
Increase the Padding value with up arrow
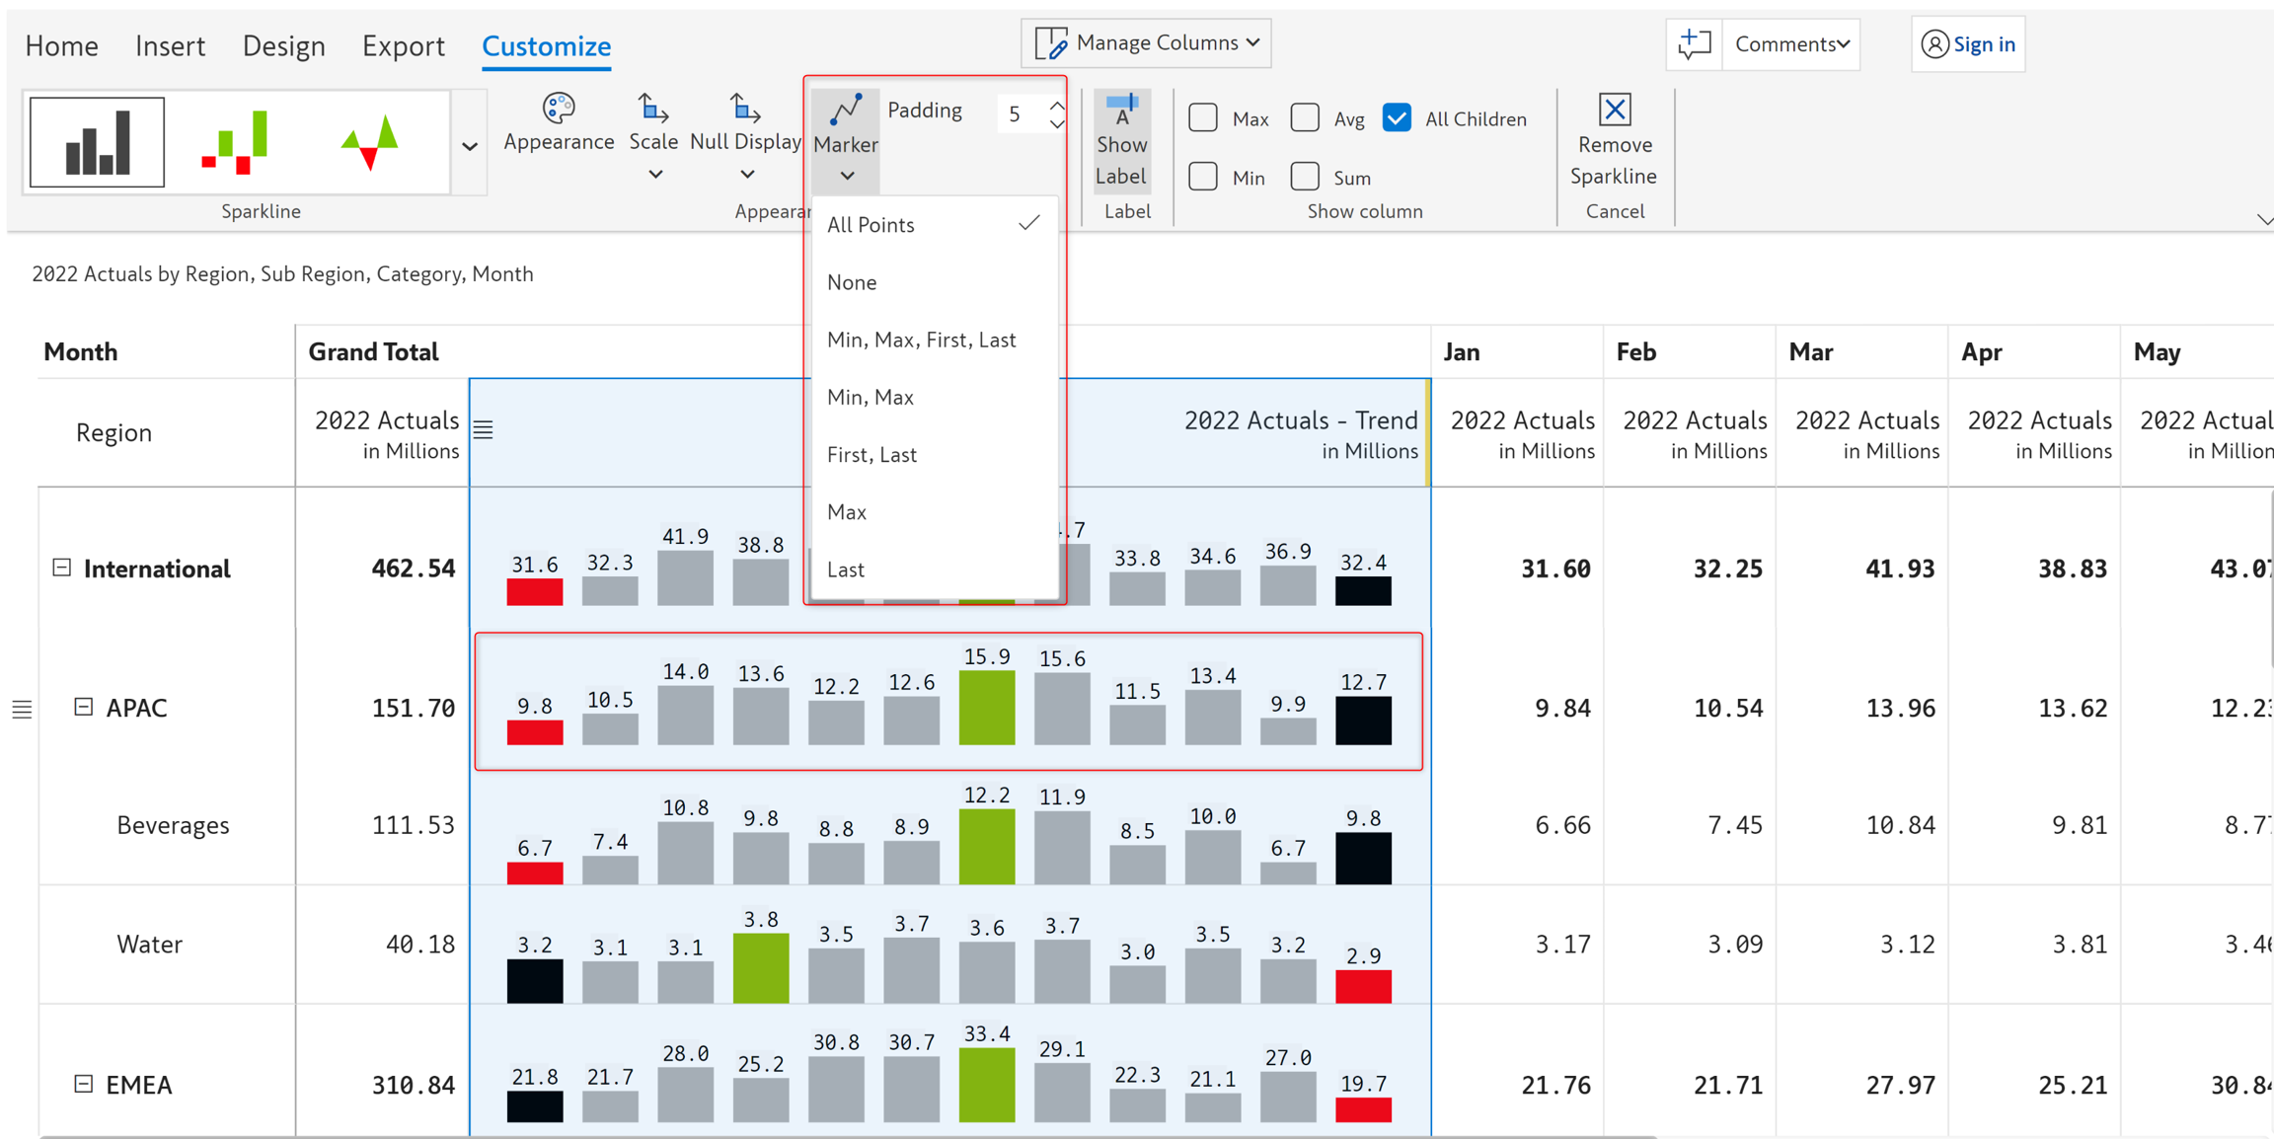[x=1057, y=105]
